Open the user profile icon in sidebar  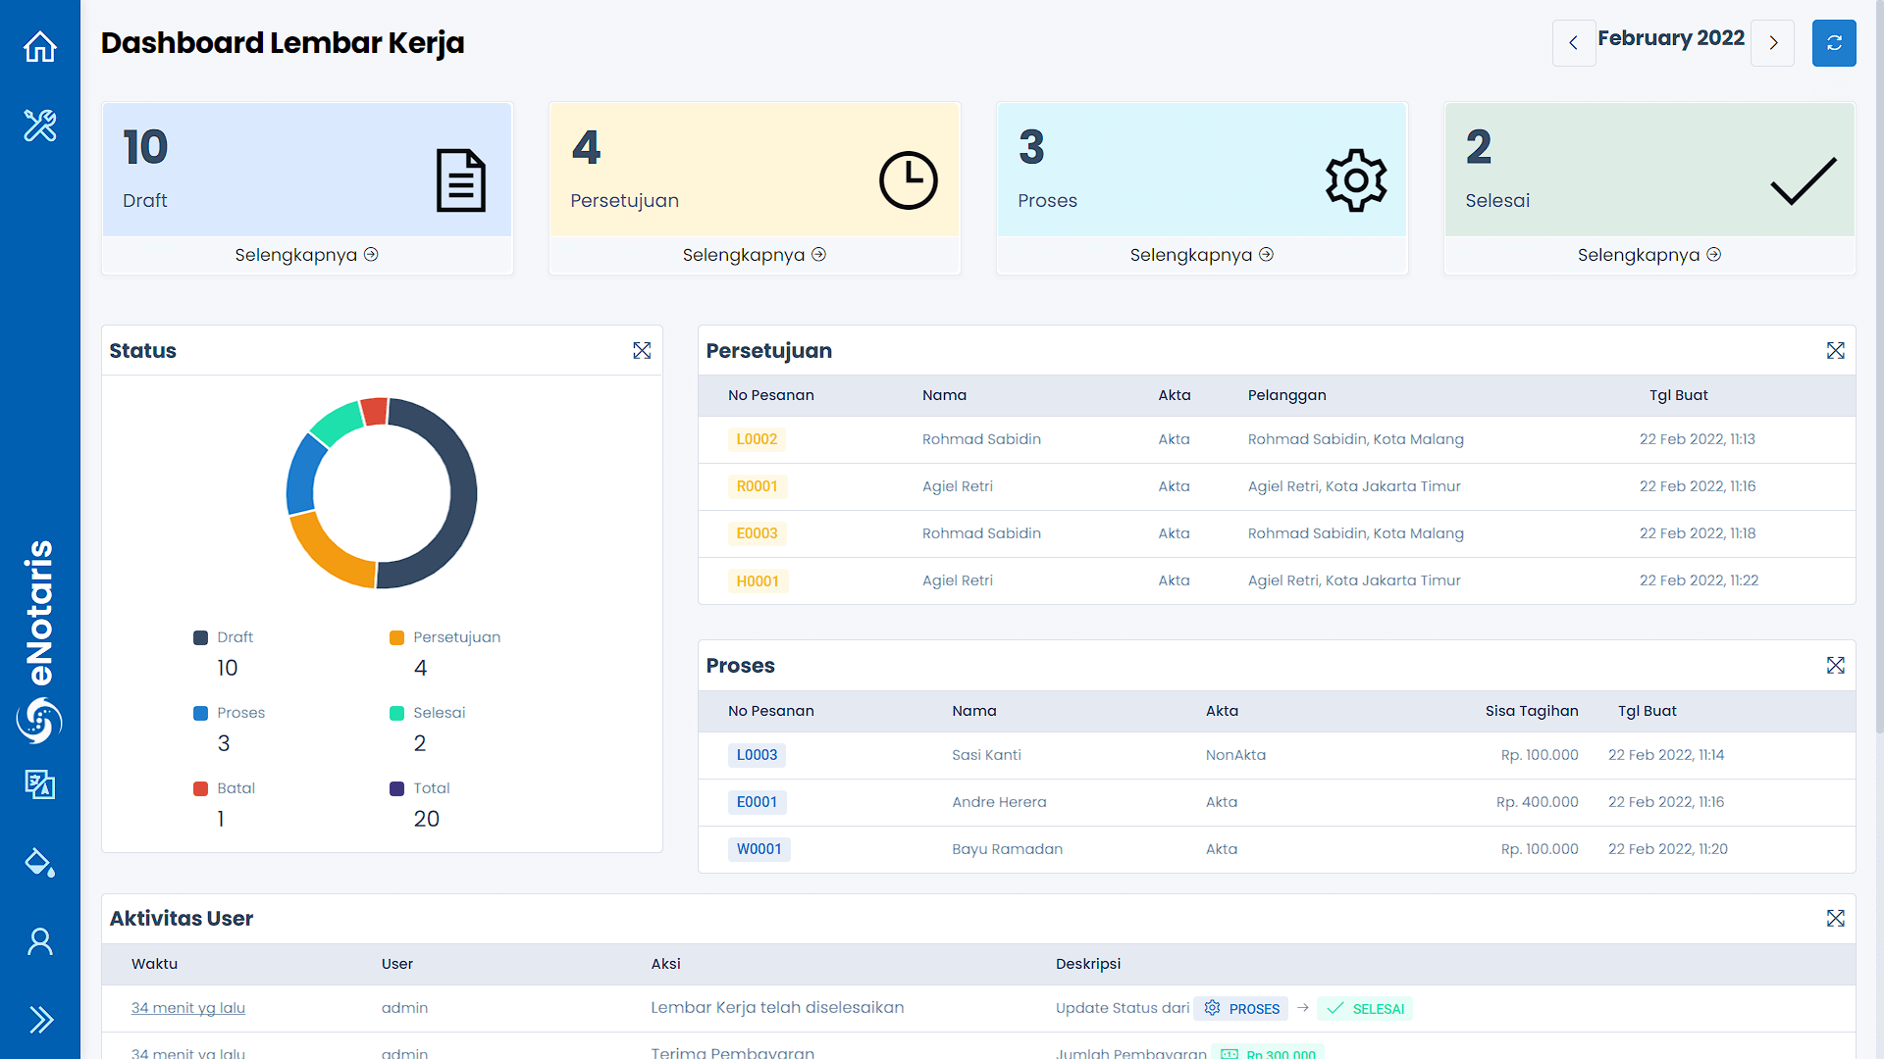(x=40, y=941)
